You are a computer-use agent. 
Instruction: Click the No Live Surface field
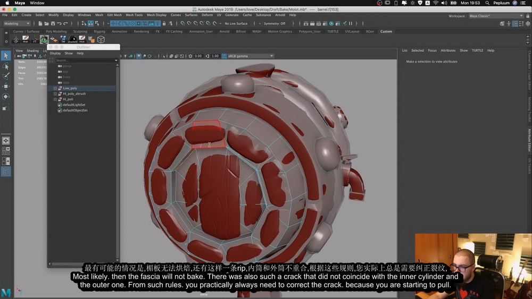(236, 23)
